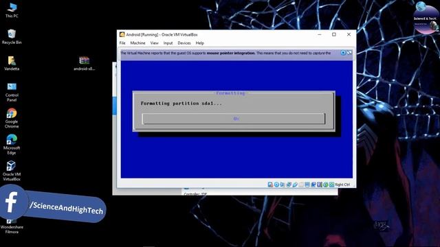Image resolution: width=440 pixels, height=247 pixels.
Task: Select the Control Panel desktop icon
Action: click(x=12, y=92)
